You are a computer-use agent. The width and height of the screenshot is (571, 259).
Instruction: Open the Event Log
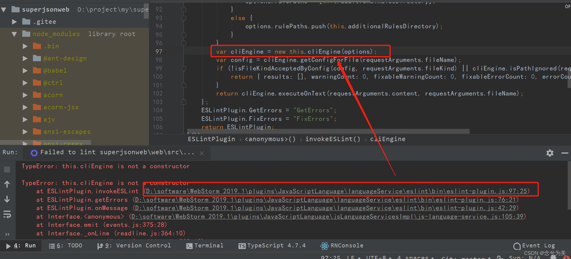tap(534, 246)
